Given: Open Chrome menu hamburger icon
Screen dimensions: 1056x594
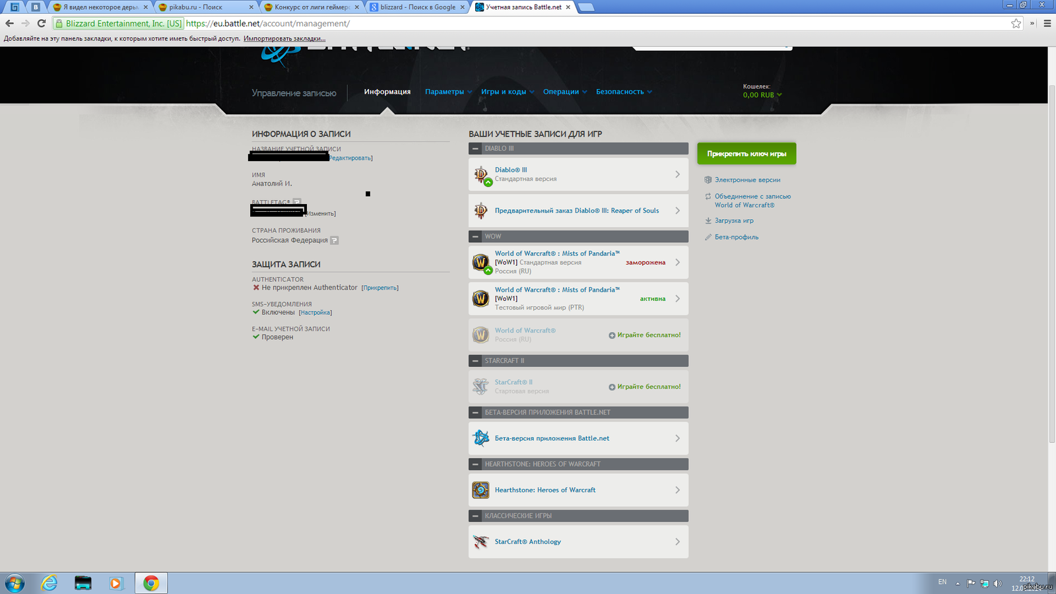Looking at the screenshot, I should [x=1047, y=24].
